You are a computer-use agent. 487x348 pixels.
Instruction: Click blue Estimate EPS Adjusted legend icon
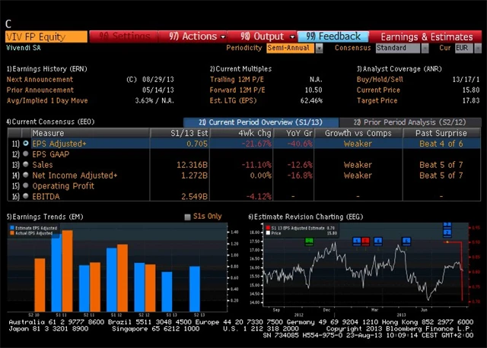pos(12,227)
